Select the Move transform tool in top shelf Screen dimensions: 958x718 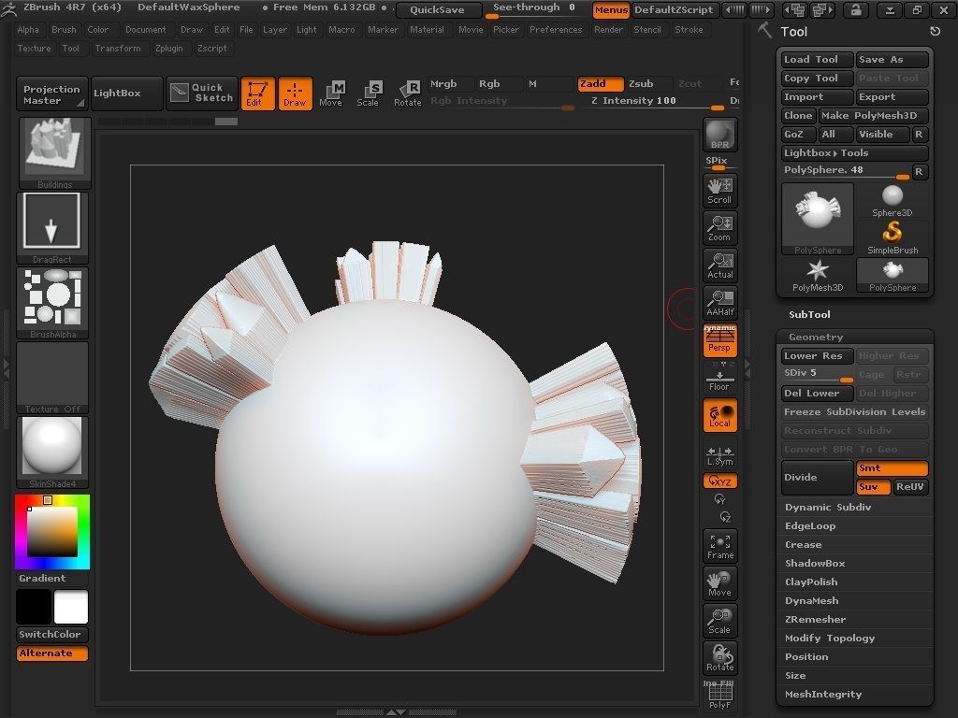point(330,93)
